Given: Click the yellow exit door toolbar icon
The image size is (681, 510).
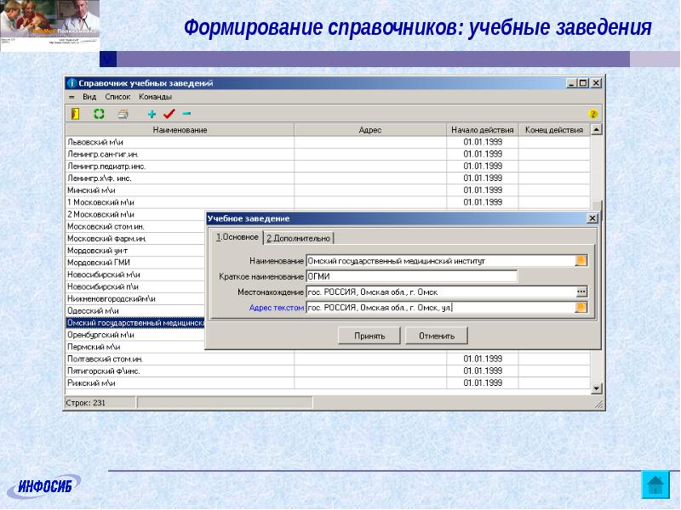Looking at the screenshot, I should pos(75,113).
